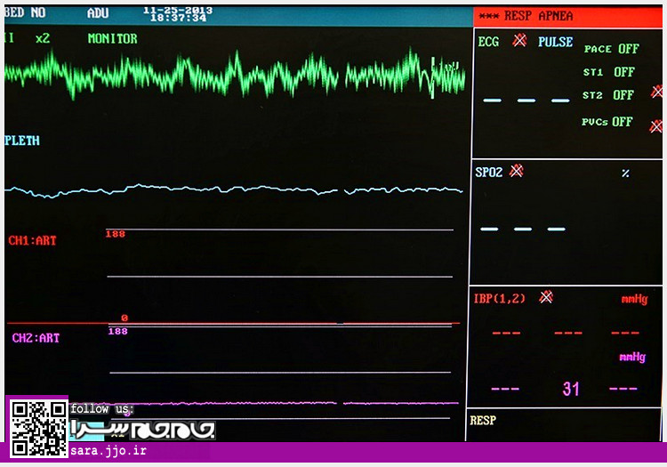The height and width of the screenshot is (467, 667).
Task: Click the alarm-off icon next to PVCs OFF
Action: (656, 126)
